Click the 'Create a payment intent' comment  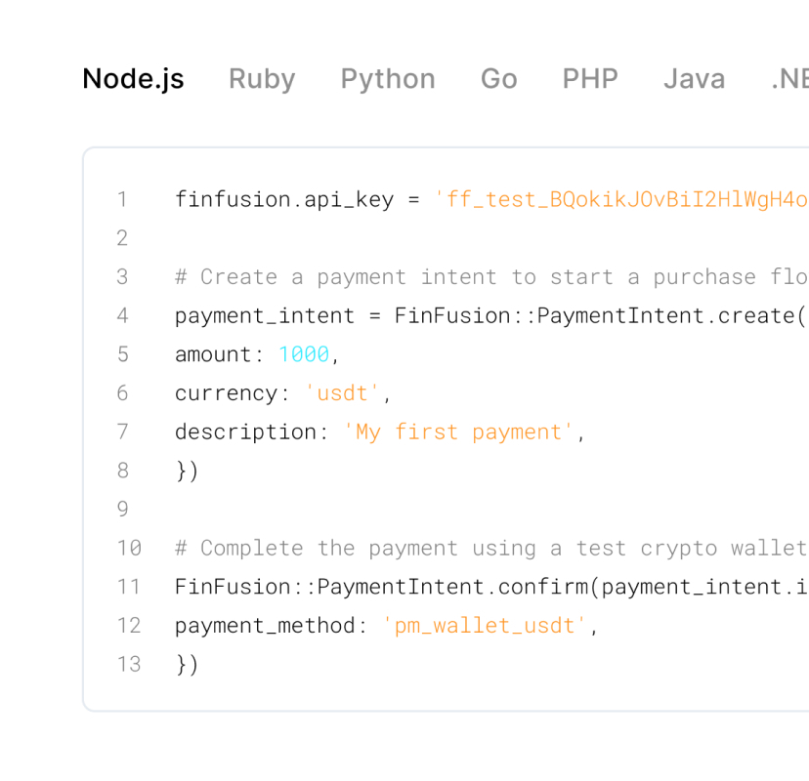coord(489,277)
